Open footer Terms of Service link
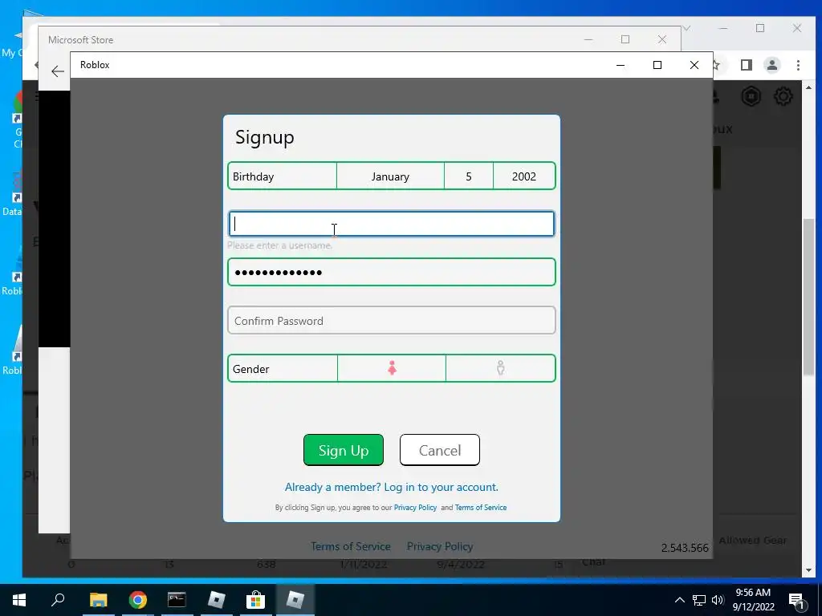Screen dimensions: 822x616 pyautogui.click(x=351, y=546)
